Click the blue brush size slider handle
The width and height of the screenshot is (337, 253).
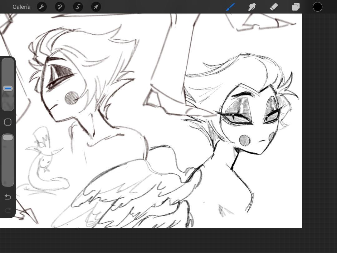[8, 89]
